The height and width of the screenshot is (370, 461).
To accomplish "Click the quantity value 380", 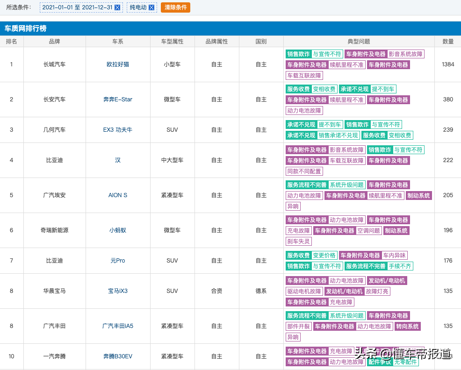I will click(448, 100).
